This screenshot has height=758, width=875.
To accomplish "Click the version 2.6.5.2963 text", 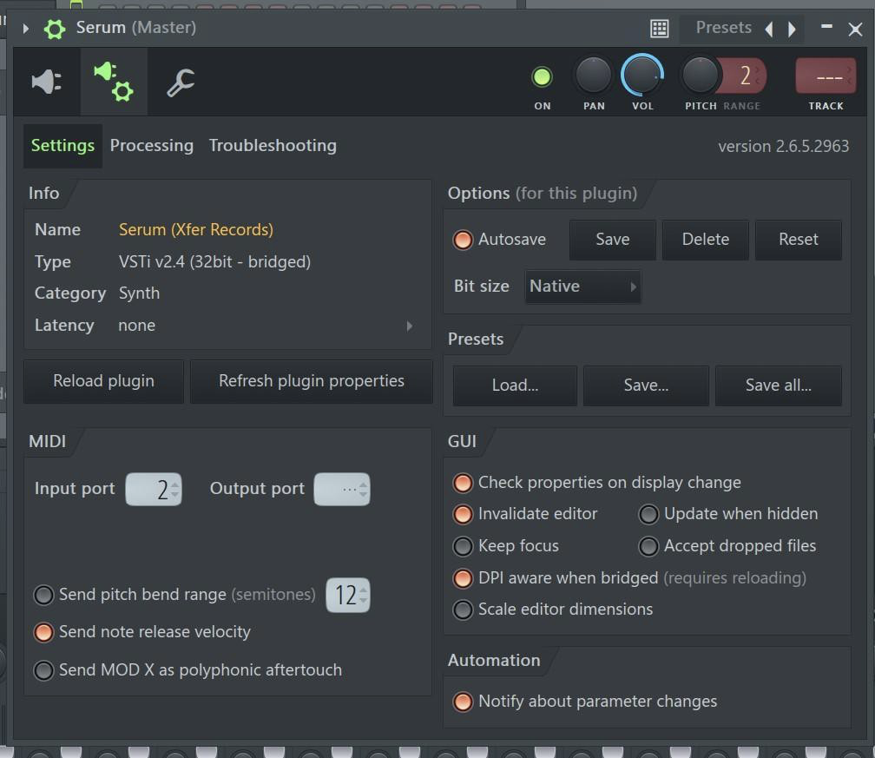I will coord(784,146).
